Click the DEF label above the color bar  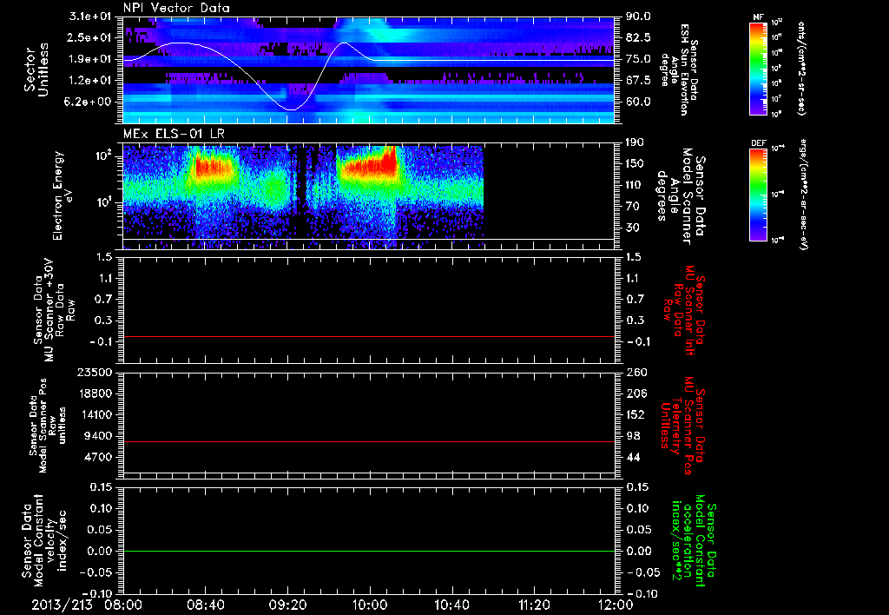758,143
